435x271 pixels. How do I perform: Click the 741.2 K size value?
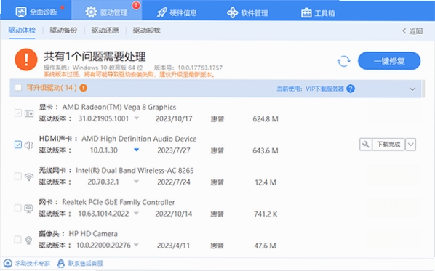(x=266, y=214)
